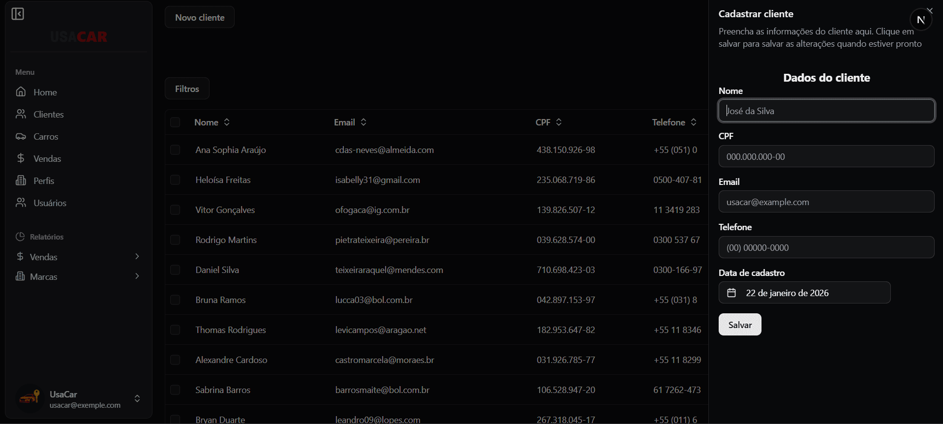Screen dimensions: 943x424
Task: Click the Home house icon
Action: tap(21, 92)
